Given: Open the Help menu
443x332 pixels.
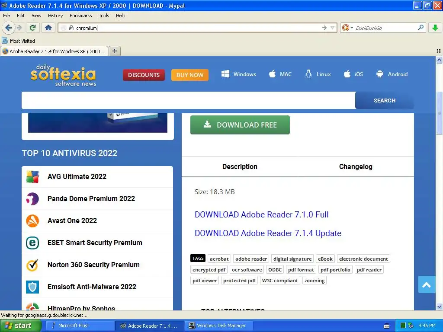Looking at the screenshot, I should [x=120, y=16].
